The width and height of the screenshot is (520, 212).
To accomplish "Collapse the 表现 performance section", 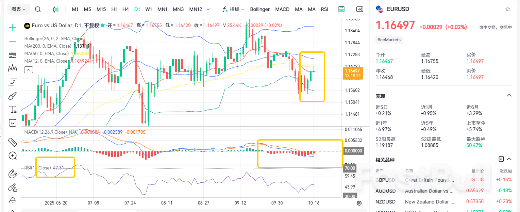I will [509, 95].
